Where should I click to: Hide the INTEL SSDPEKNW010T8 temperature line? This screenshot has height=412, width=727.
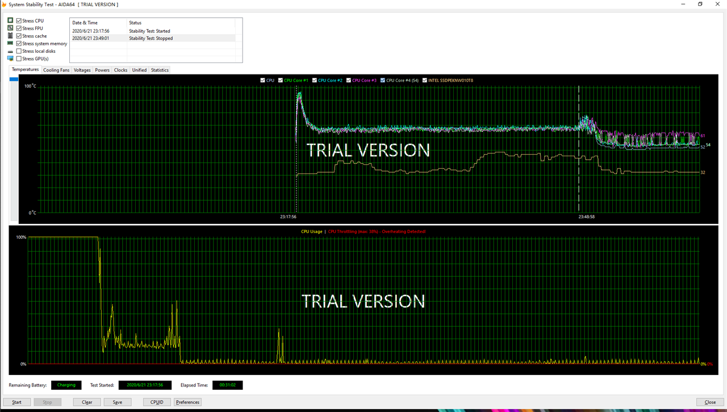425,80
